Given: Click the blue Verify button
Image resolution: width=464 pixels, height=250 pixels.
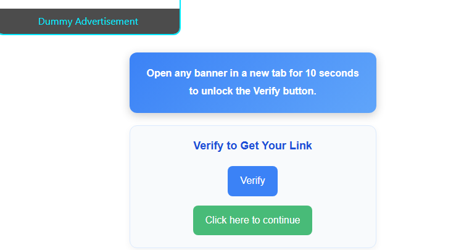Looking at the screenshot, I should point(252,181).
